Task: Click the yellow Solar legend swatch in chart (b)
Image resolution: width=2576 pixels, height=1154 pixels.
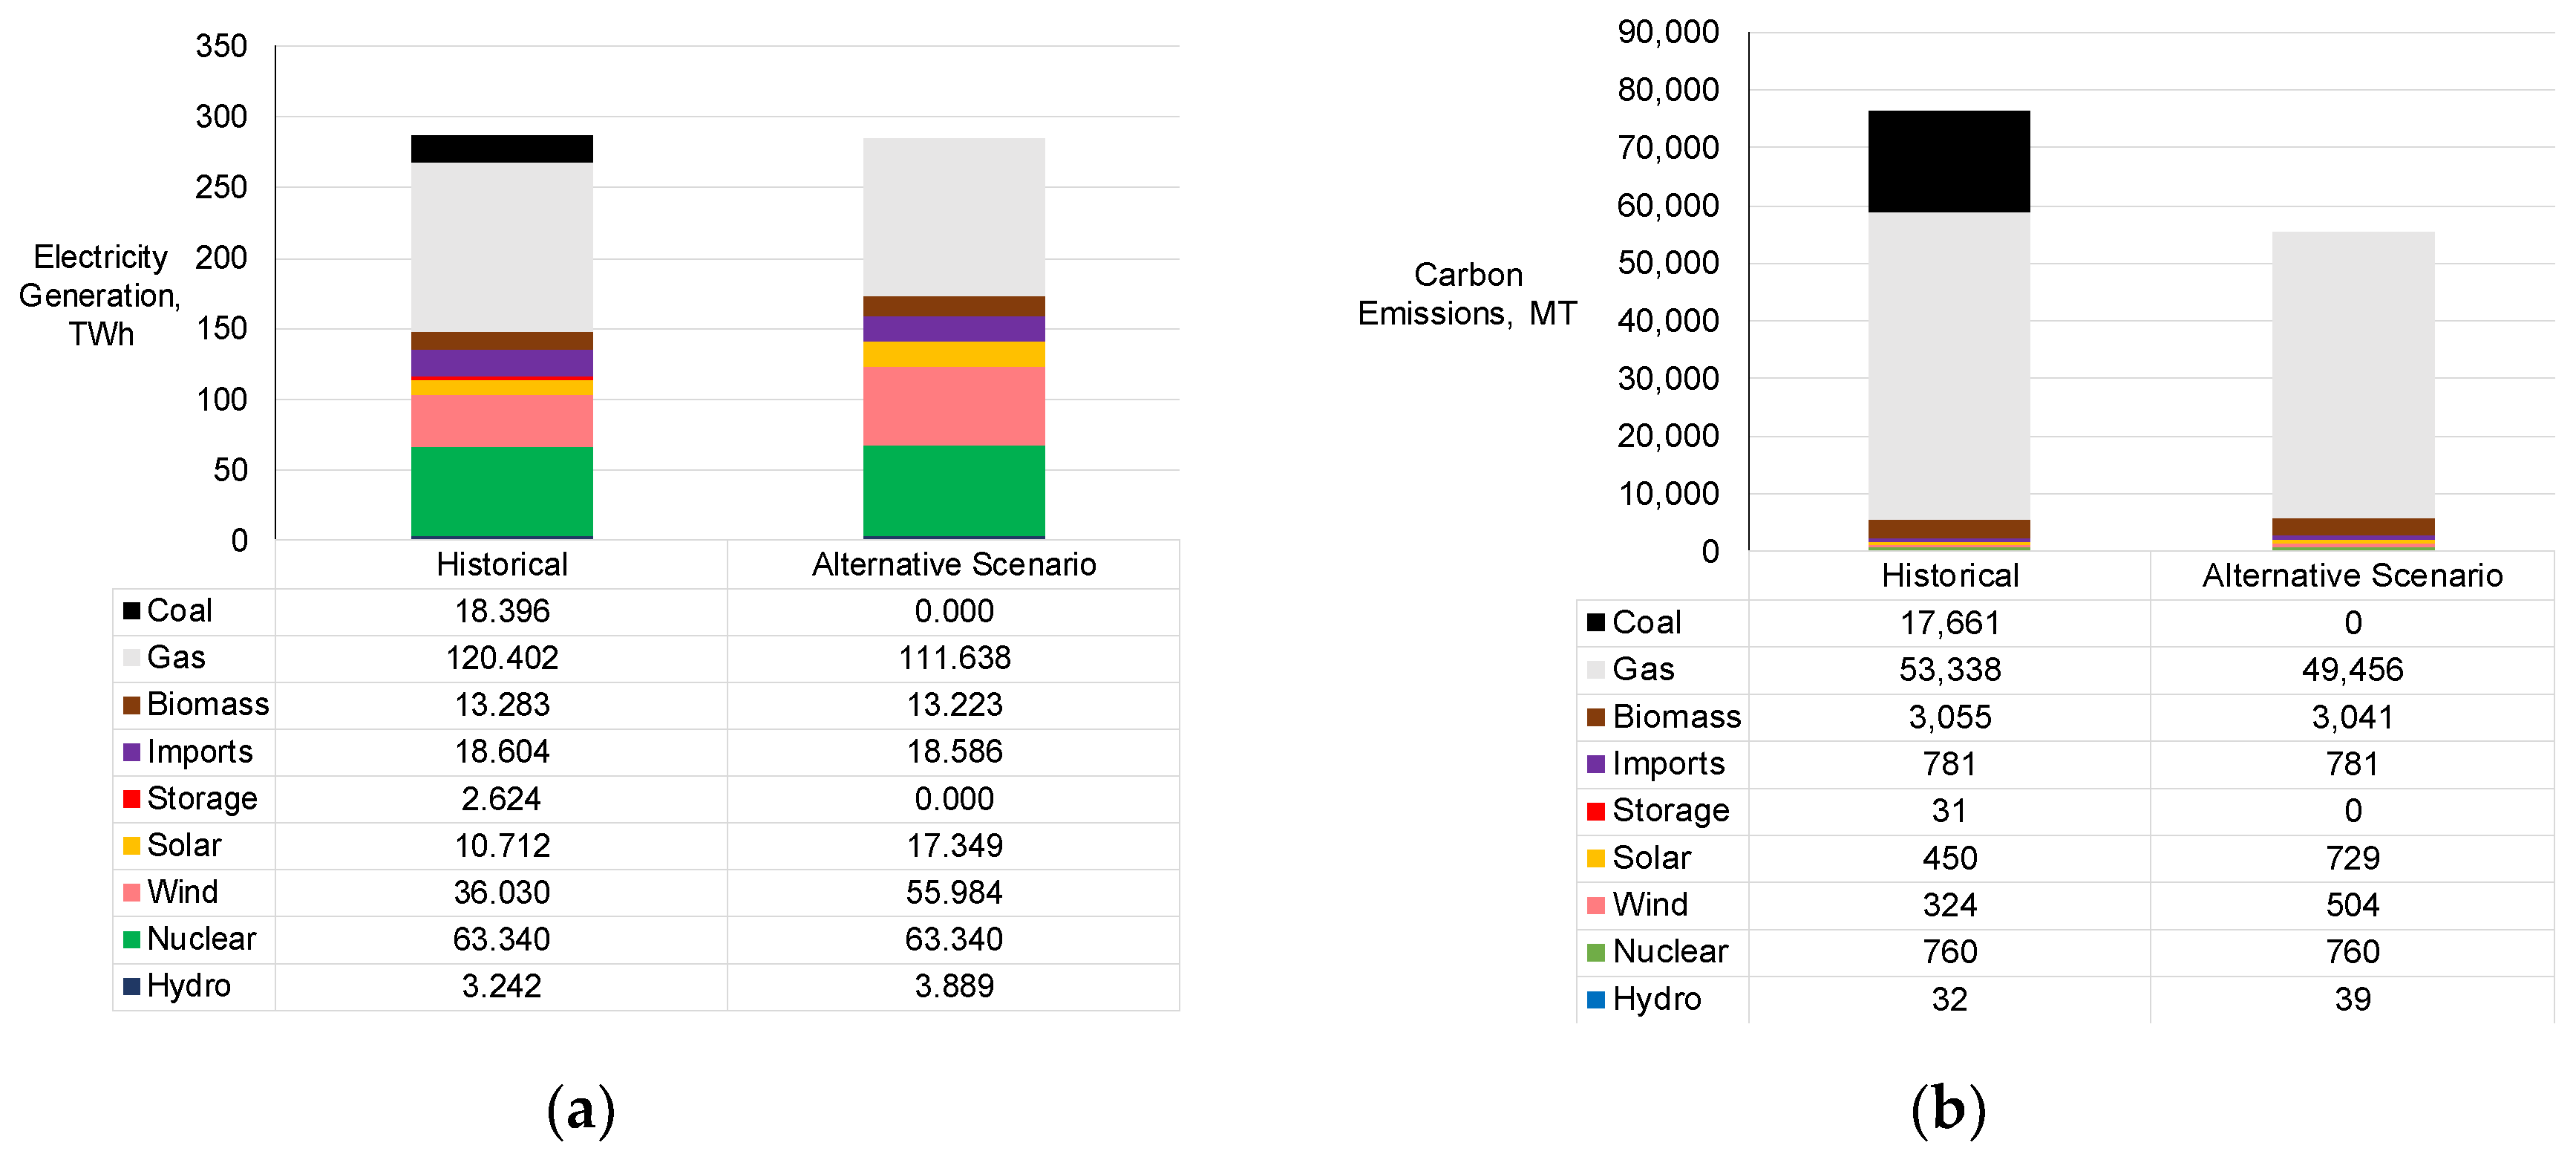Action: [1596, 857]
